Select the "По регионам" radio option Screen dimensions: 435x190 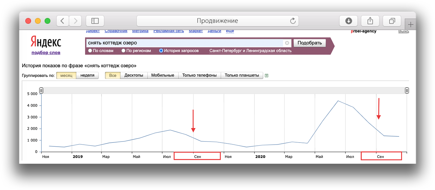click(x=124, y=51)
